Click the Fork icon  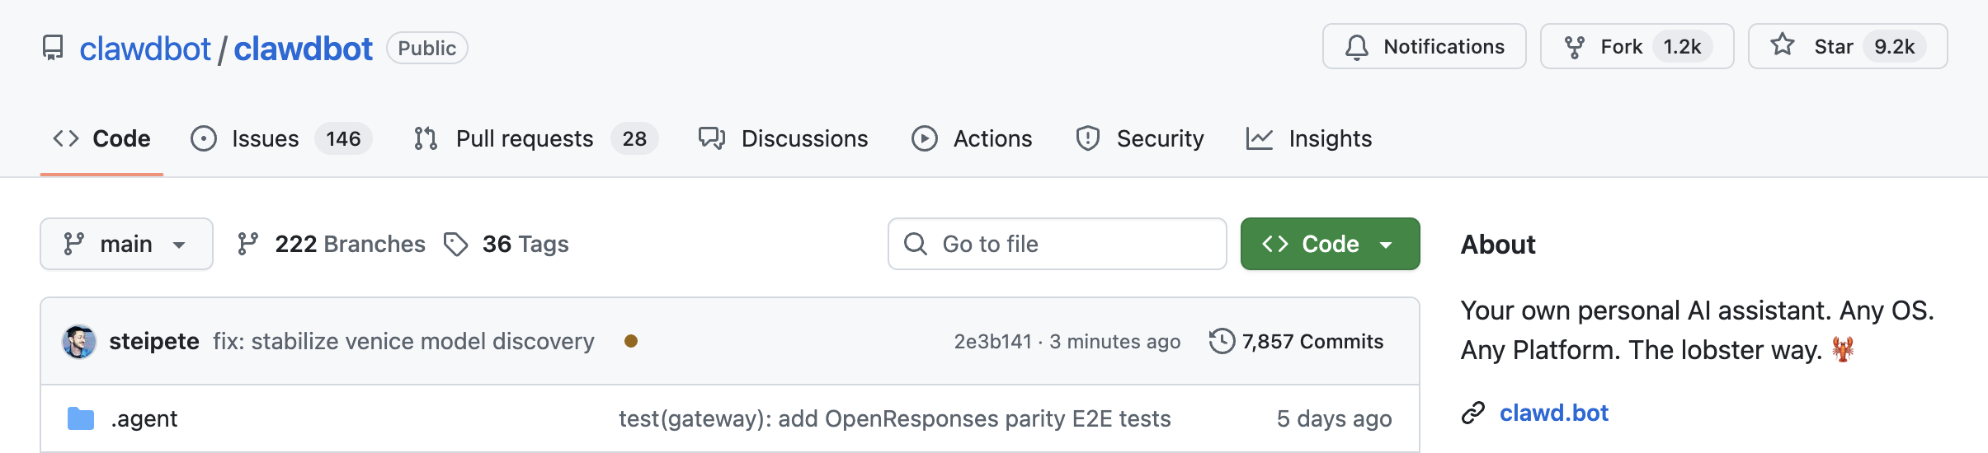(1574, 47)
